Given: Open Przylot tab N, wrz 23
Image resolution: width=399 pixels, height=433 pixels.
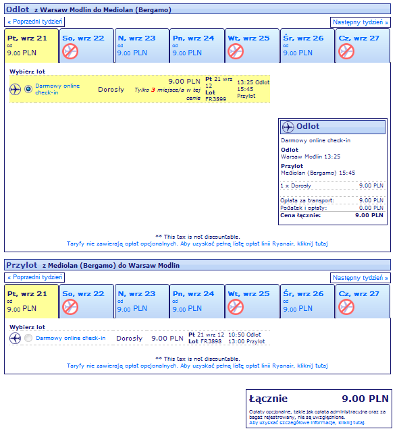Looking at the screenshot, I should pos(142,301).
